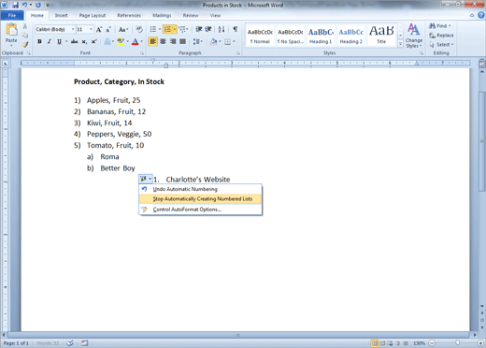This screenshot has height=348, width=486.
Task: Switch to the Insert tab
Action: [x=61, y=15]
